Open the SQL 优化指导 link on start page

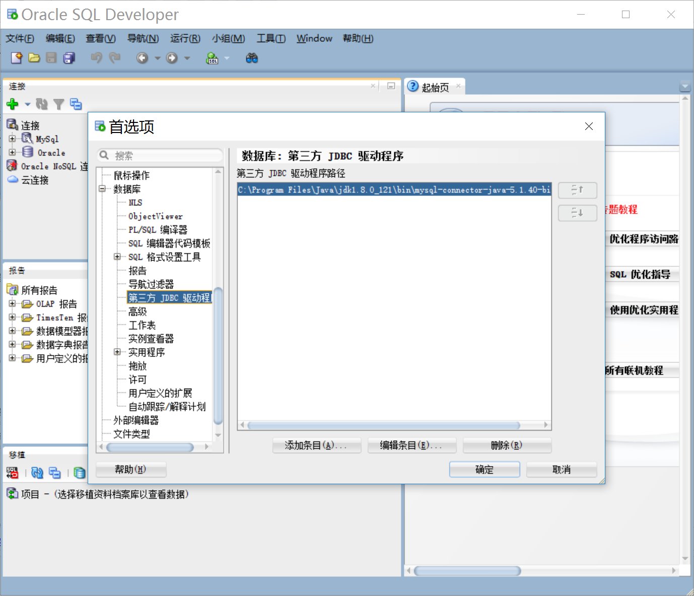640,275
